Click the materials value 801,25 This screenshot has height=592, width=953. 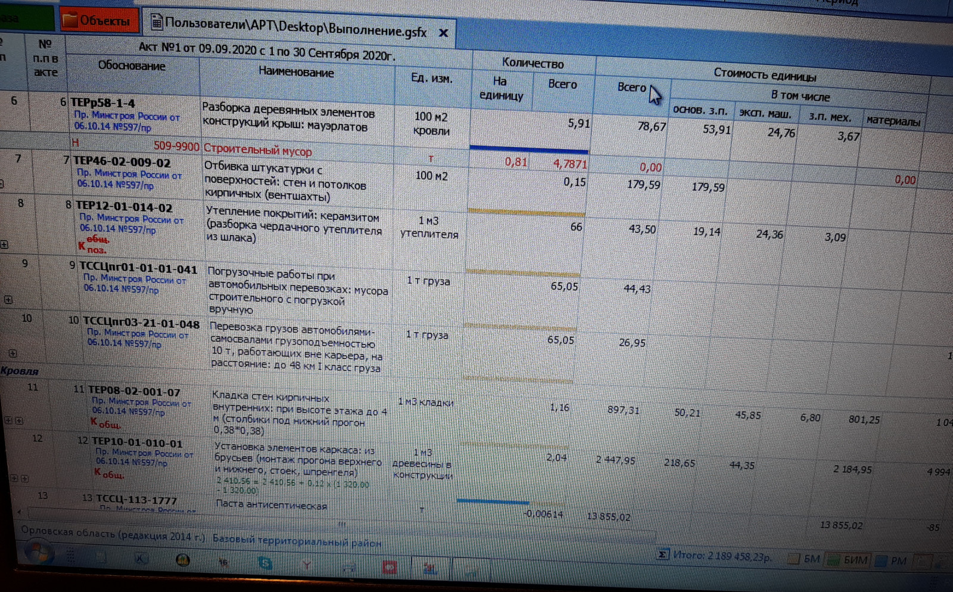point(864,420)
